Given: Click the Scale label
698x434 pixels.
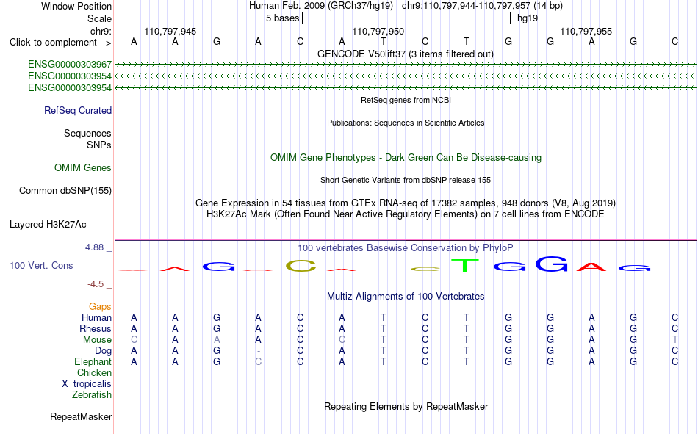Looking at the screenshot, I should point(100,18).
